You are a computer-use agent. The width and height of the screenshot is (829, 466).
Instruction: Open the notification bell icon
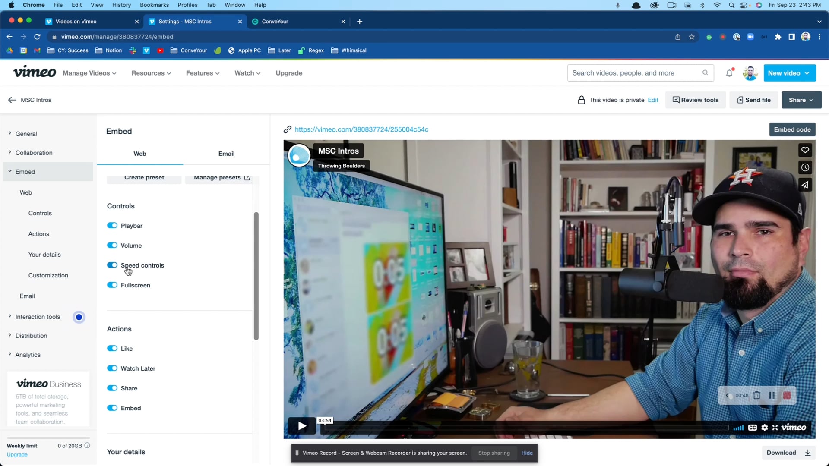click(x=729, y=73)
